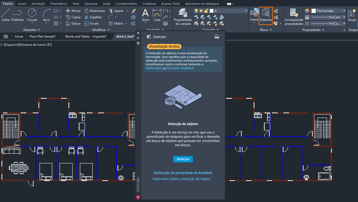Click the white PorCamada color swatch
Screen dimensions: 358x202
(x=314, y=11)
